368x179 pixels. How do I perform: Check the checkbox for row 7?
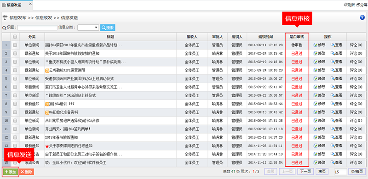pos(15,95)
